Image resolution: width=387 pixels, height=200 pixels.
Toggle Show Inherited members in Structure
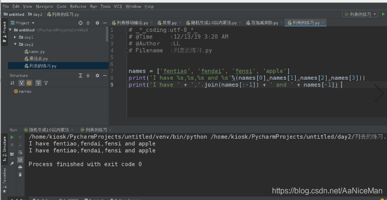pyautogui.click(x=21, y=83)
